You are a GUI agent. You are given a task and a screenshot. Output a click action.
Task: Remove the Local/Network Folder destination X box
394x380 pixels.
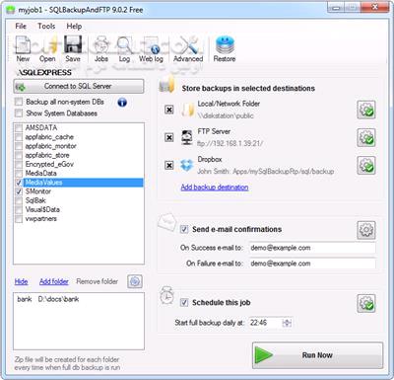[169, 110]
